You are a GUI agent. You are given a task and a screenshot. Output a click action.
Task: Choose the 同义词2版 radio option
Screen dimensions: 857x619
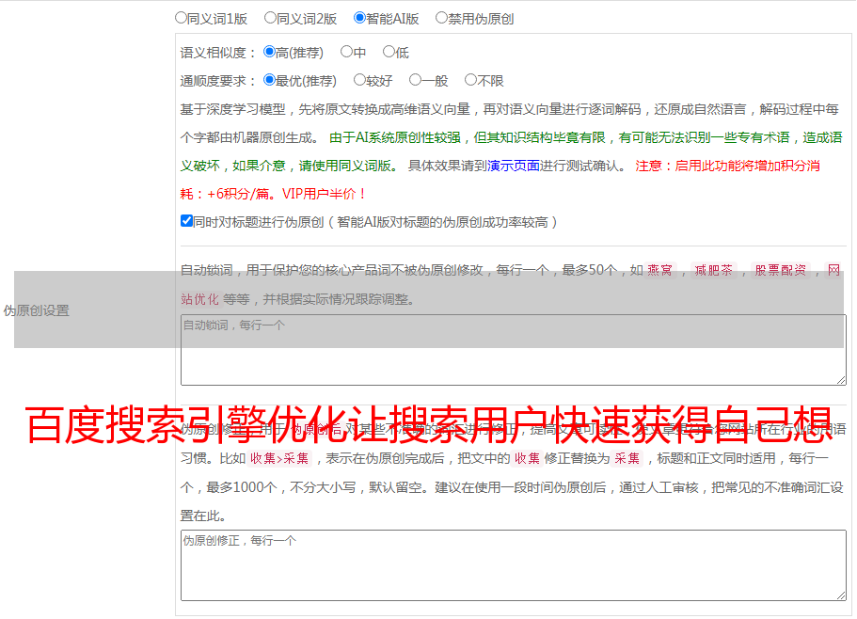point(270,18)
